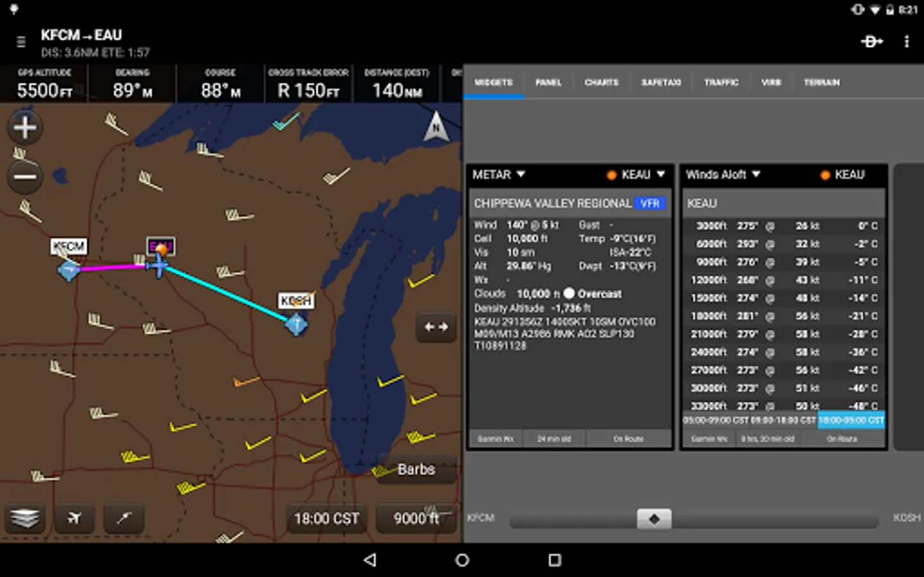Change the KEAU airport in Winds Aloft

(843, 174)
